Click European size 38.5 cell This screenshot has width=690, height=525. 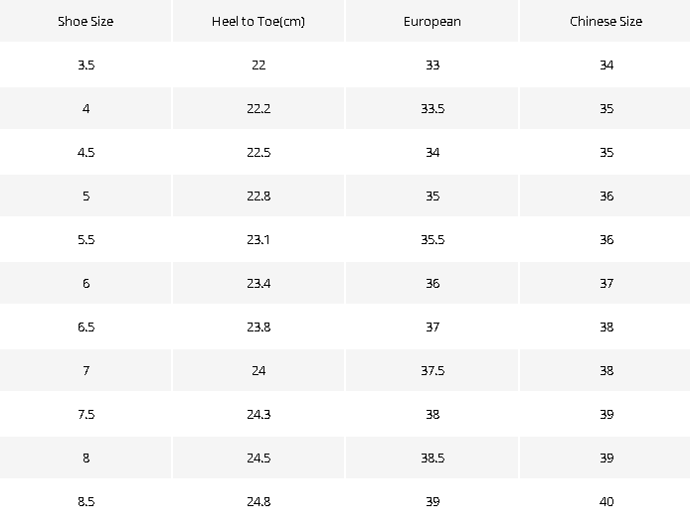pyautogui.click(x=432, y=458)
